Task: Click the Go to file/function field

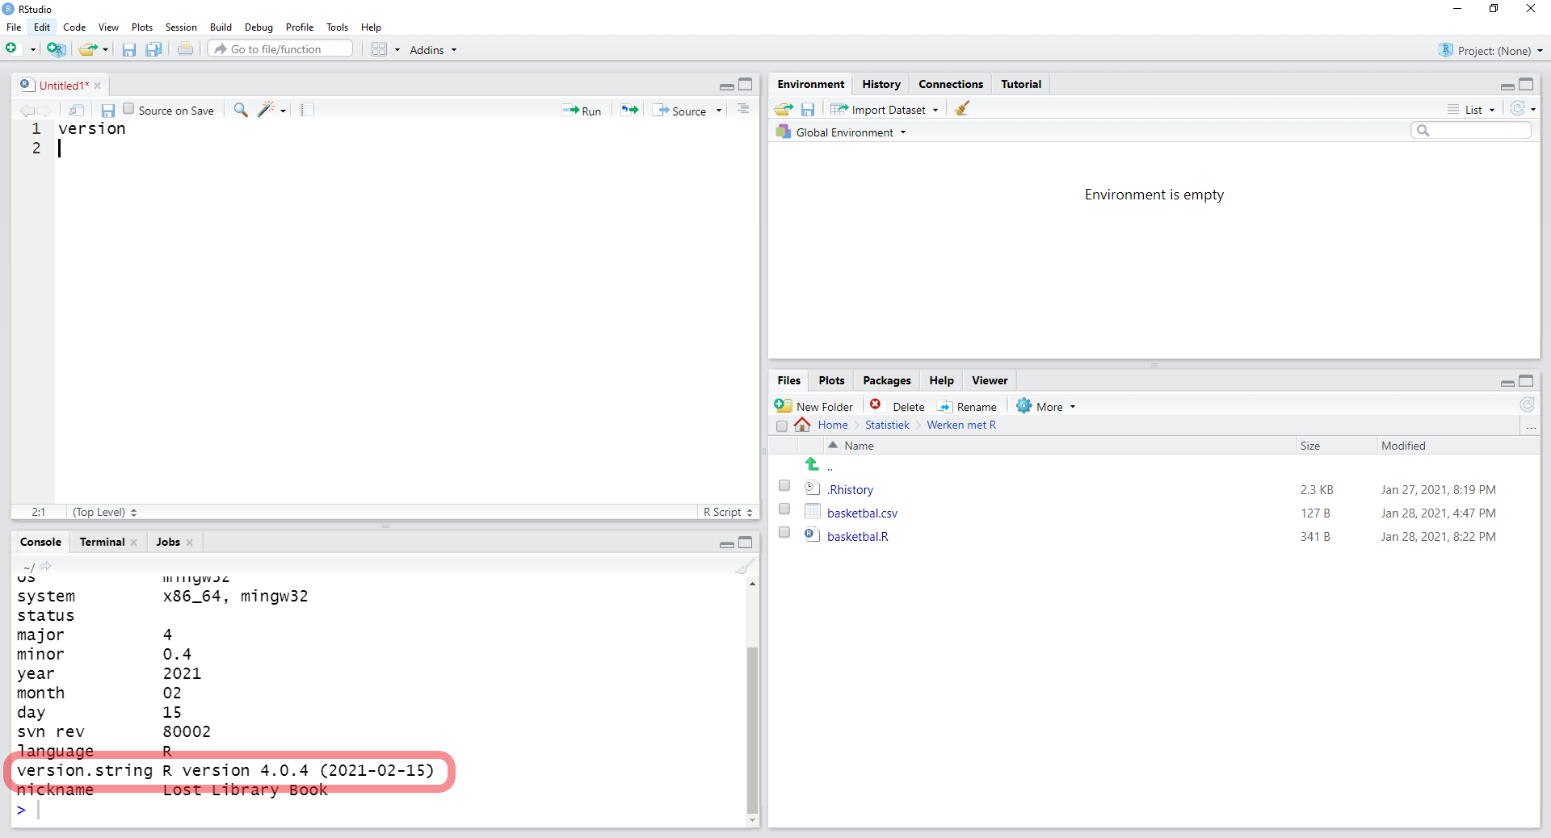Action: (x=280, y=49)
